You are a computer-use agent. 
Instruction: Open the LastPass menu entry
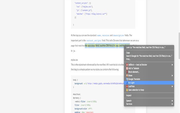(149, 86)
